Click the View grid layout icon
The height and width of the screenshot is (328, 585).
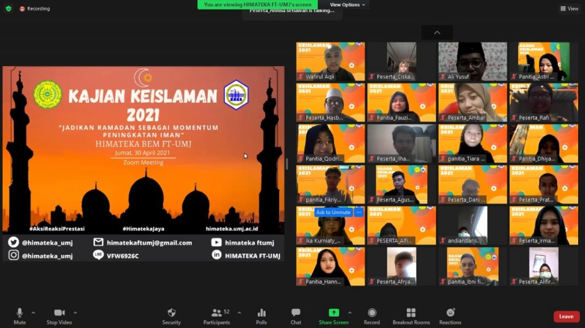563,9
